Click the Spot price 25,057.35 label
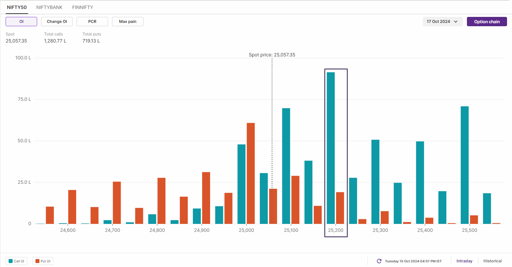The image size is (512, 267). [272, 55]
